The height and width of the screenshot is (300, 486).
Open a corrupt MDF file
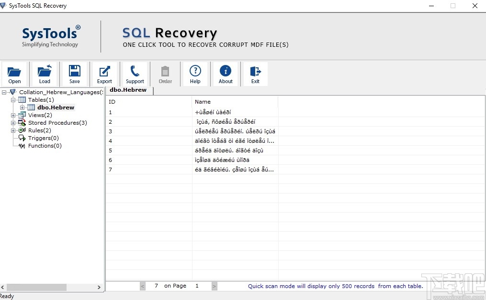(14, 74)
